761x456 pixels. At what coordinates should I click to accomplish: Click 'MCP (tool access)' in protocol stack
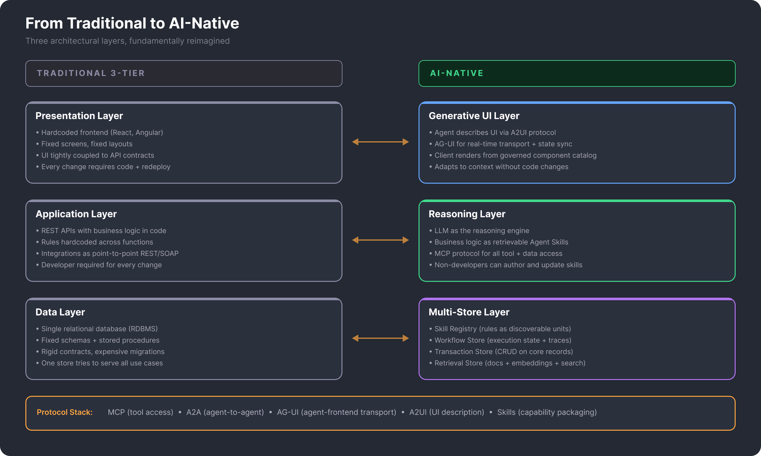click(x=140, y=412)
